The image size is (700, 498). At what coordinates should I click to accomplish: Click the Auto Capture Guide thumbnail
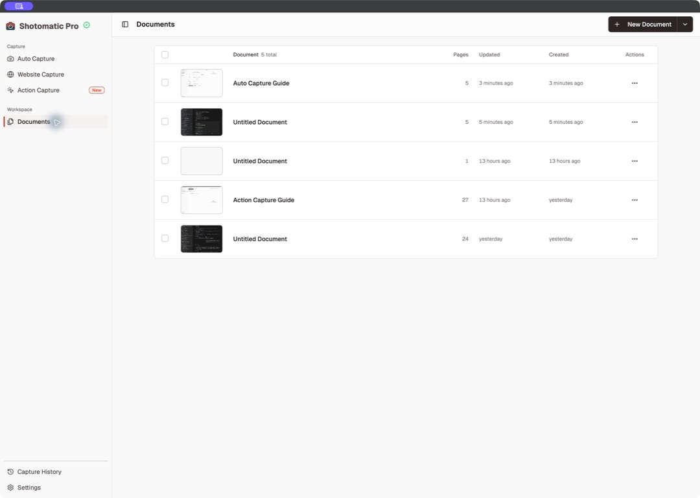click(x=202, y=83)
